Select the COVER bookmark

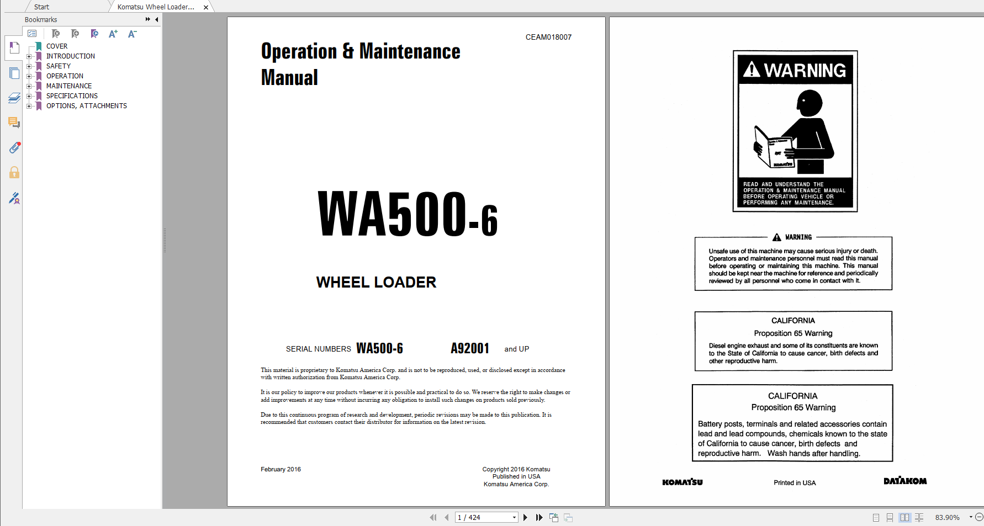pos(57,46)
